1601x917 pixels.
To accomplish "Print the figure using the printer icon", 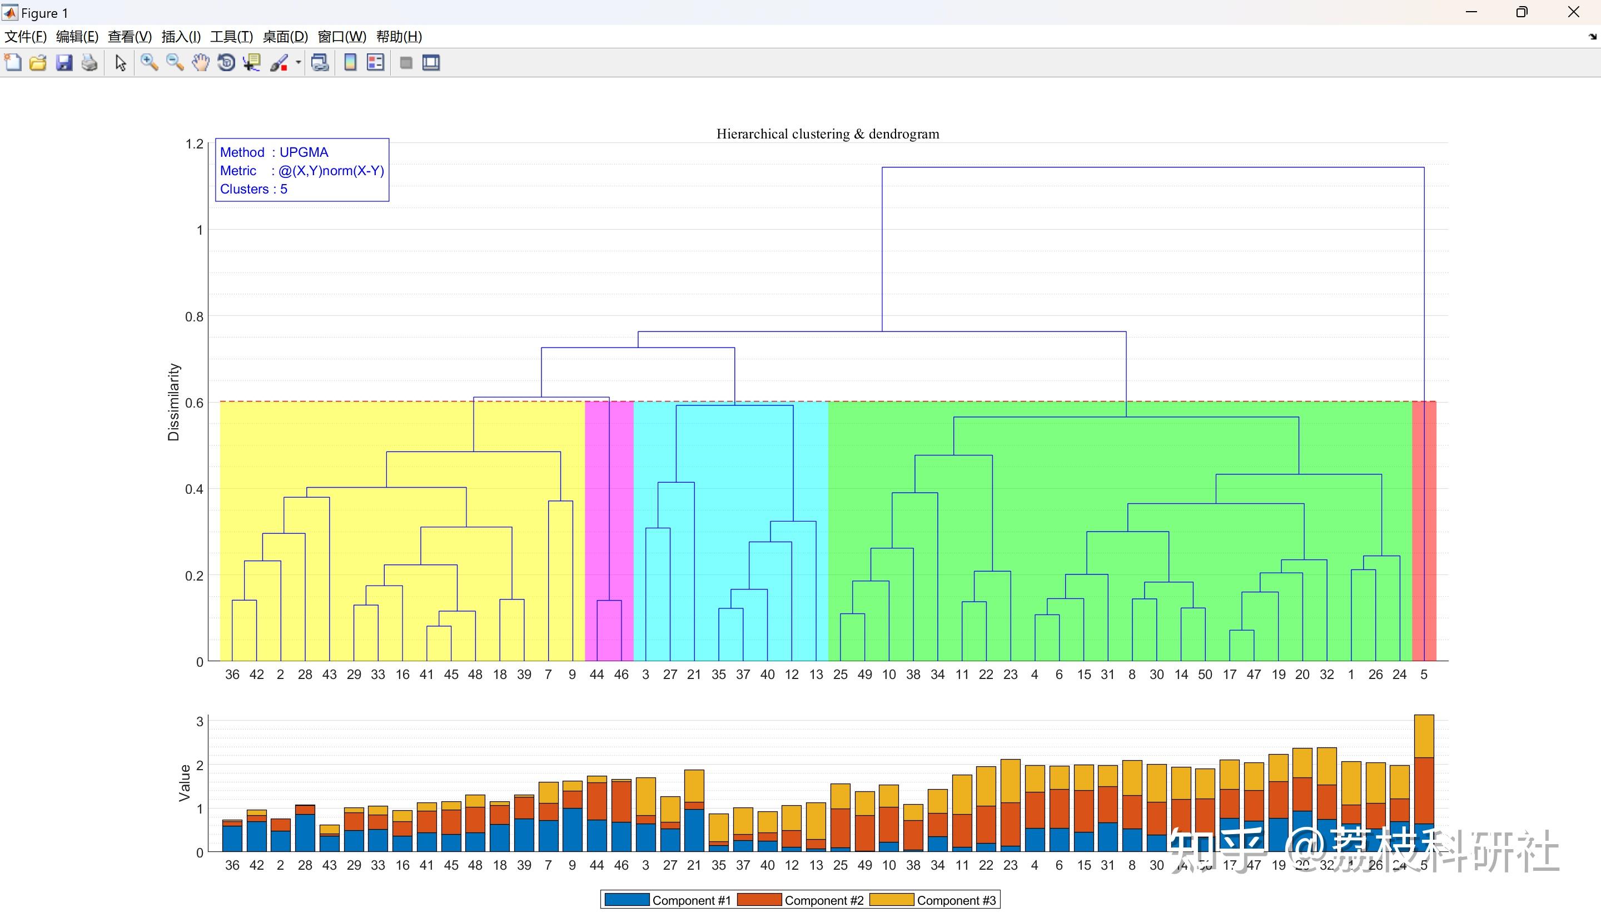I will tap(90, 62).
